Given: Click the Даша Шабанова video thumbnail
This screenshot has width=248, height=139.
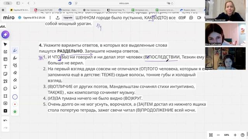Looking at the screenshot, I should (x=225, y=34).
